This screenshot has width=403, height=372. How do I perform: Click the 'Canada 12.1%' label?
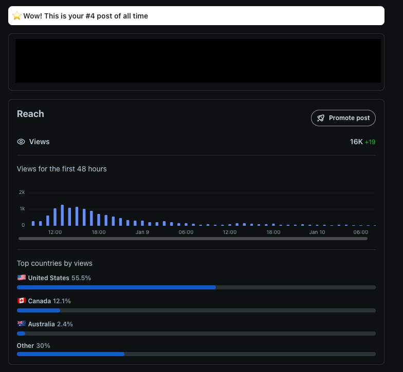[x=49, y=301]
